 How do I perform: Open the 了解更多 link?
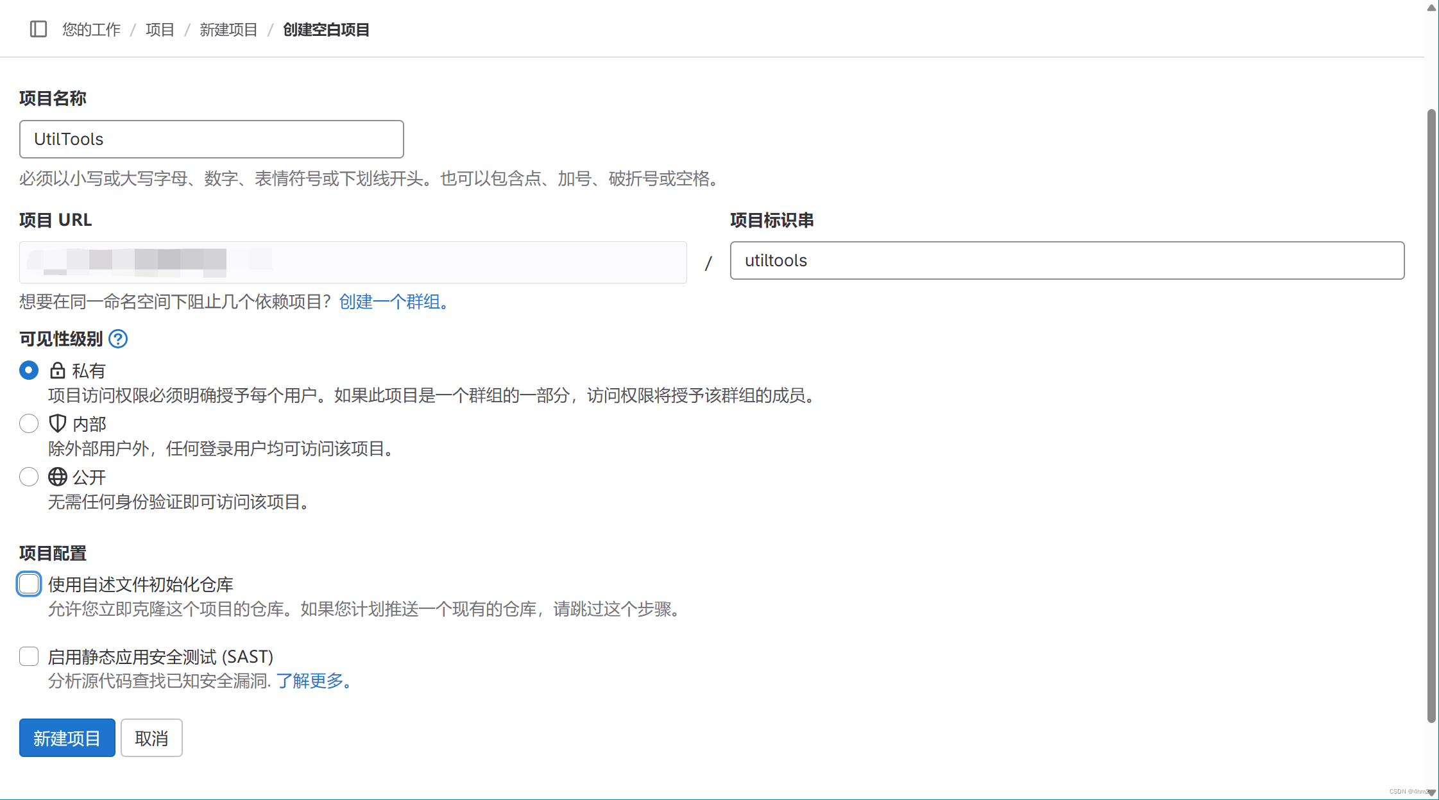[x=314, y=681]
